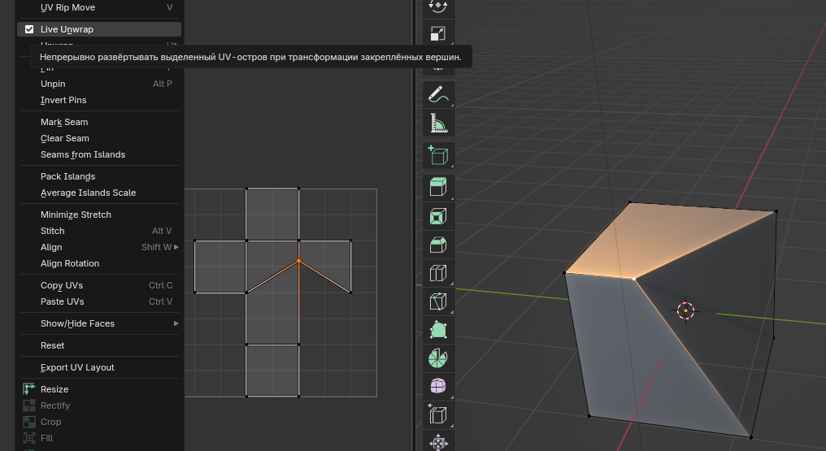Pick the Inset Faces tool
This screenshot has width=826, height=451.
438,216
